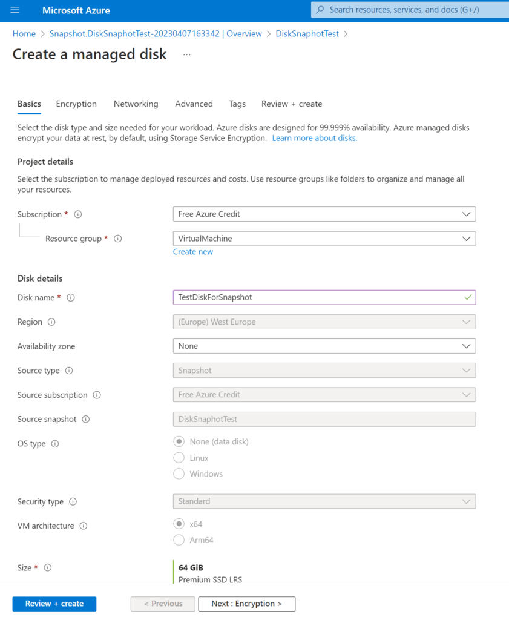Click the VM architecture info icon
The height and width of the screenshot is (620, 509).
[x=84, y=526]
